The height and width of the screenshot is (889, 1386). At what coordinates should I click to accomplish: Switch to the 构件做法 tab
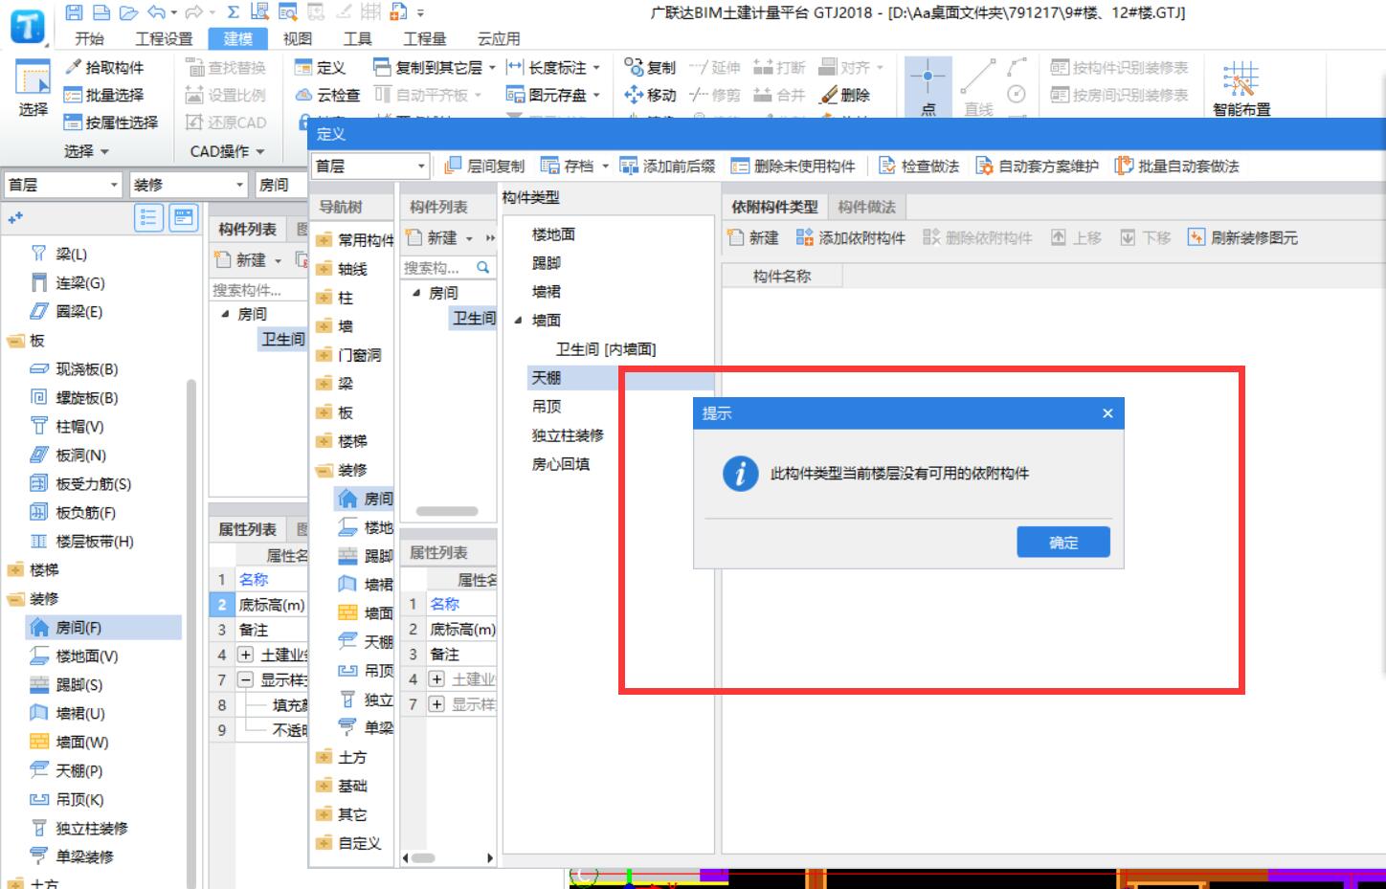[866, 207]
